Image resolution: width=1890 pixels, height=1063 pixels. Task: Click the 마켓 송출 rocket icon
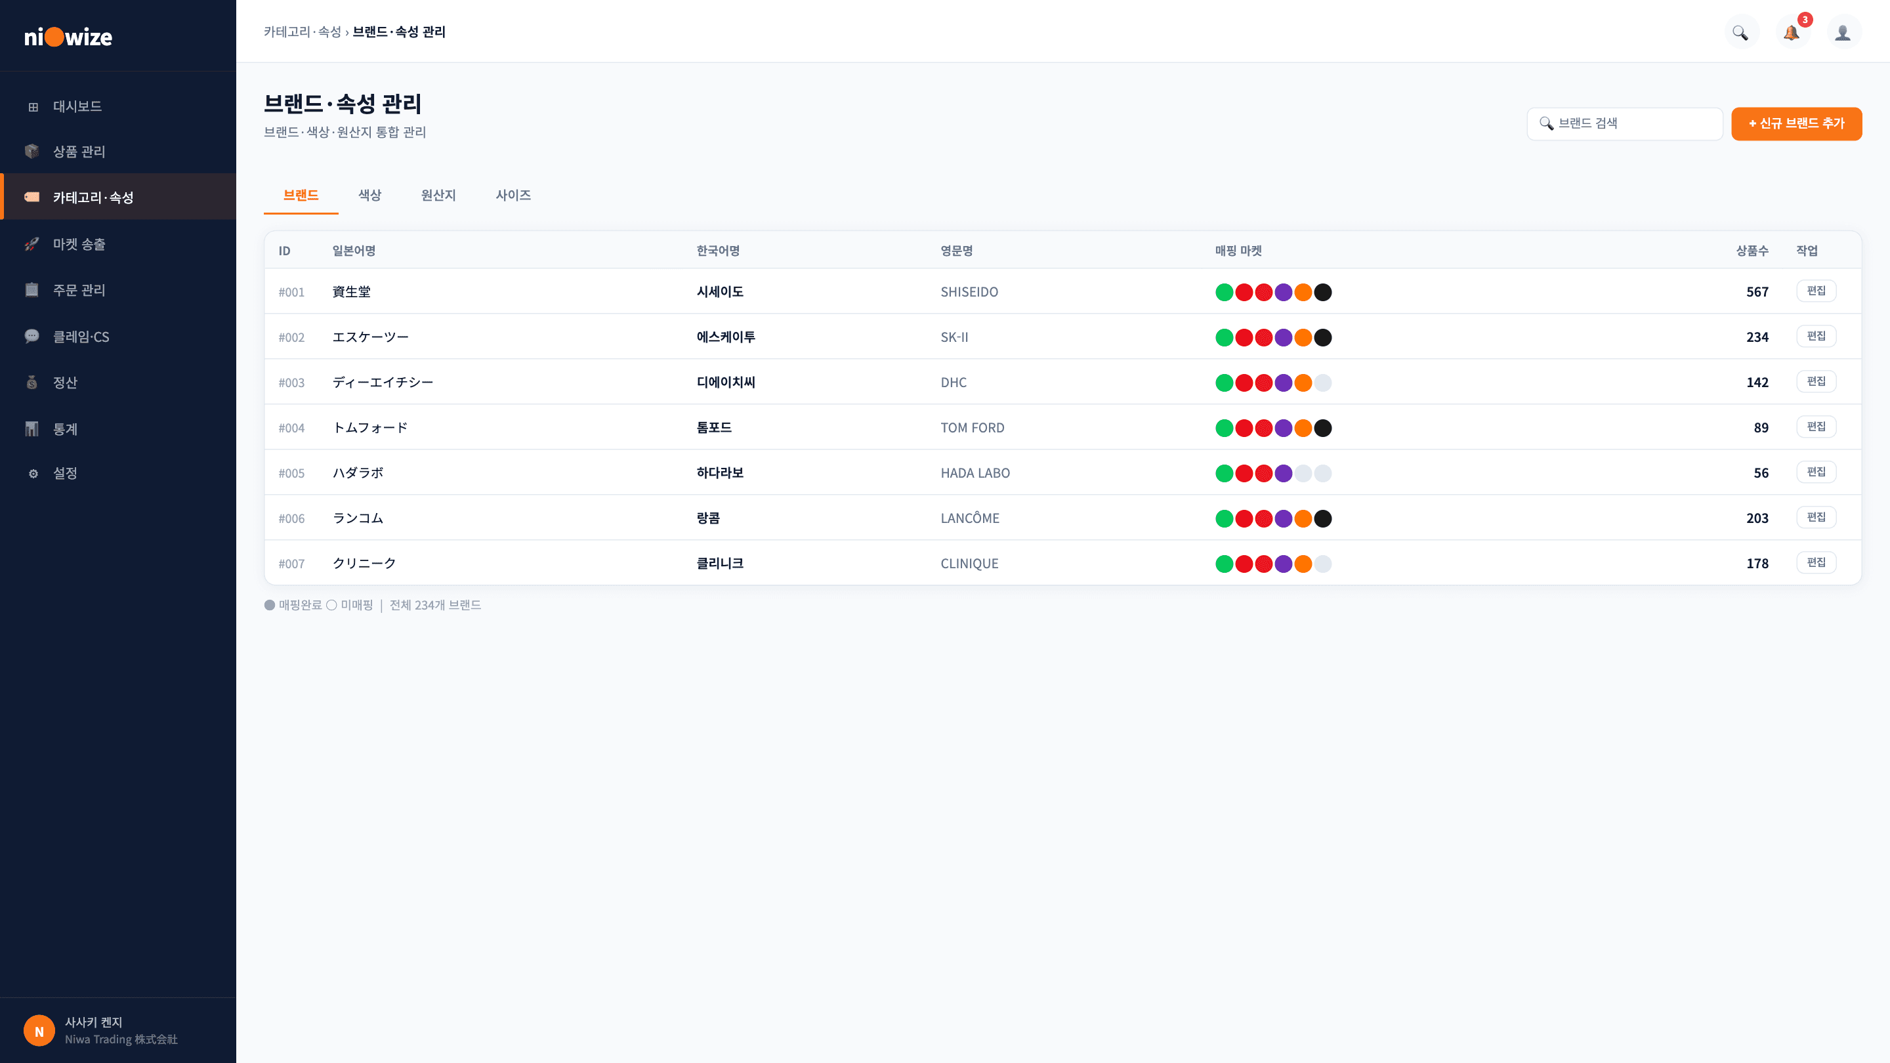click(31, 244)
